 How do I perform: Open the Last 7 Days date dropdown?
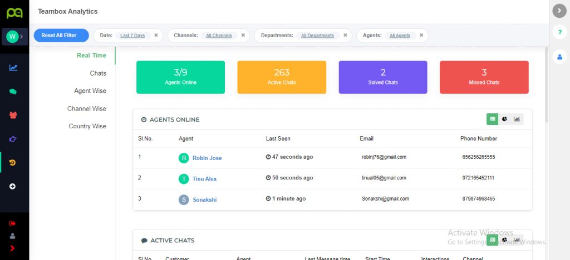(132, 36)
